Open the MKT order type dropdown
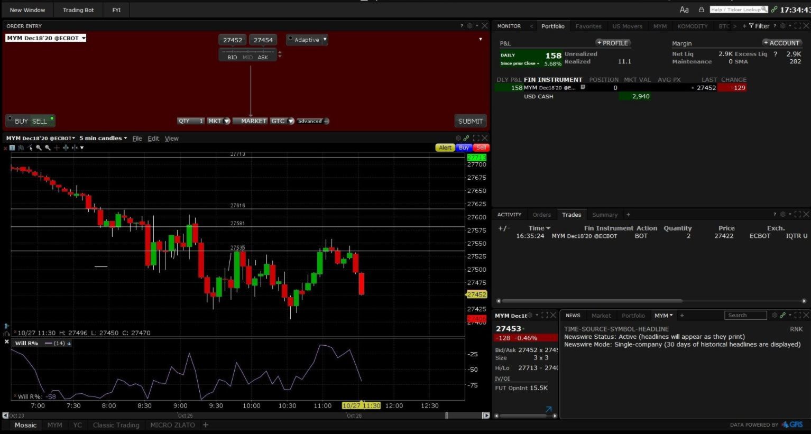Screen dimensions: 811x434 click(227, 121)
